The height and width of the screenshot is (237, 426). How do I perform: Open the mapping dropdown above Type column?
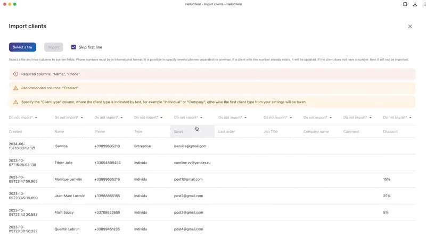[149, 117]
